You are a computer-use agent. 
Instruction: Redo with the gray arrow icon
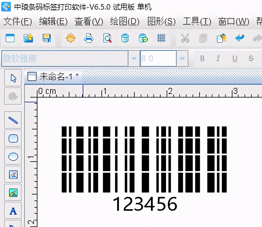click(257, 38)
